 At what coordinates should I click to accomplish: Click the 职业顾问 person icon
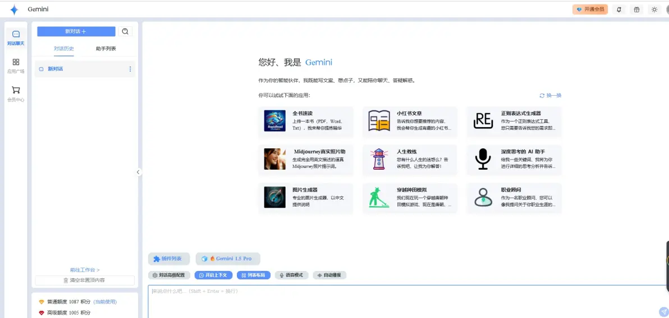(483, 197)
